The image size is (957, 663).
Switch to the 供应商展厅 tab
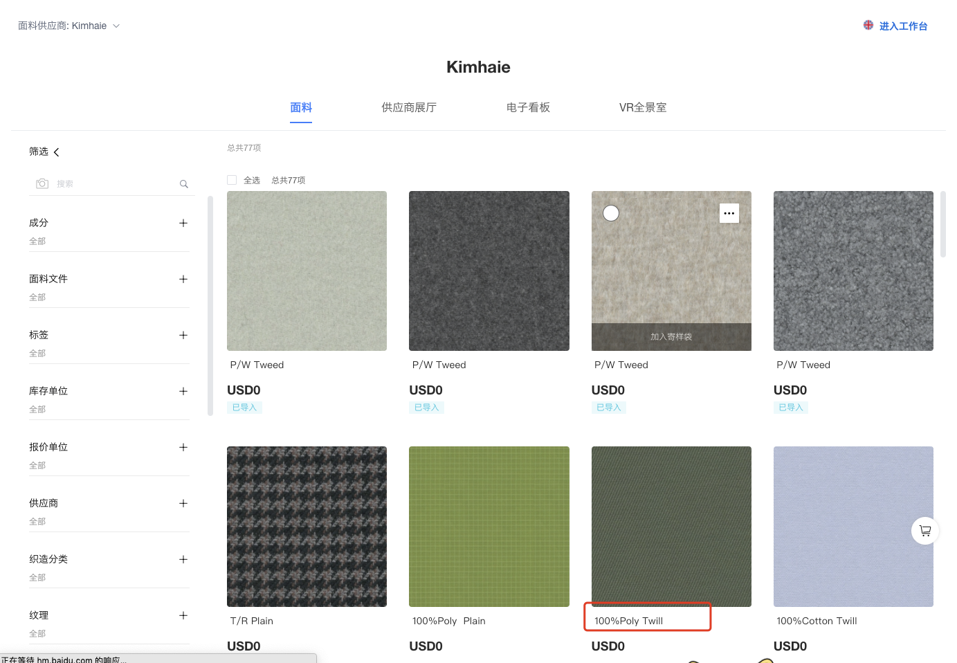click(x=408, y=107)
